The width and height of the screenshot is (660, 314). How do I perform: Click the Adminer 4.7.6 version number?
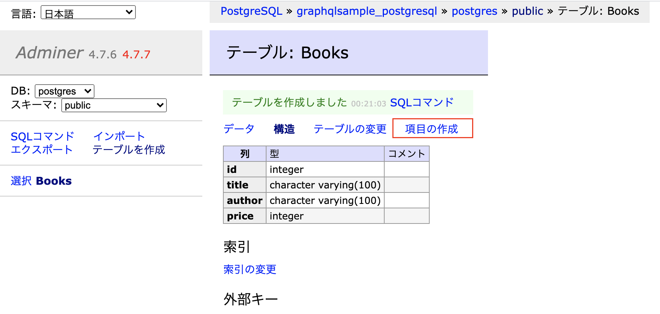103,55
